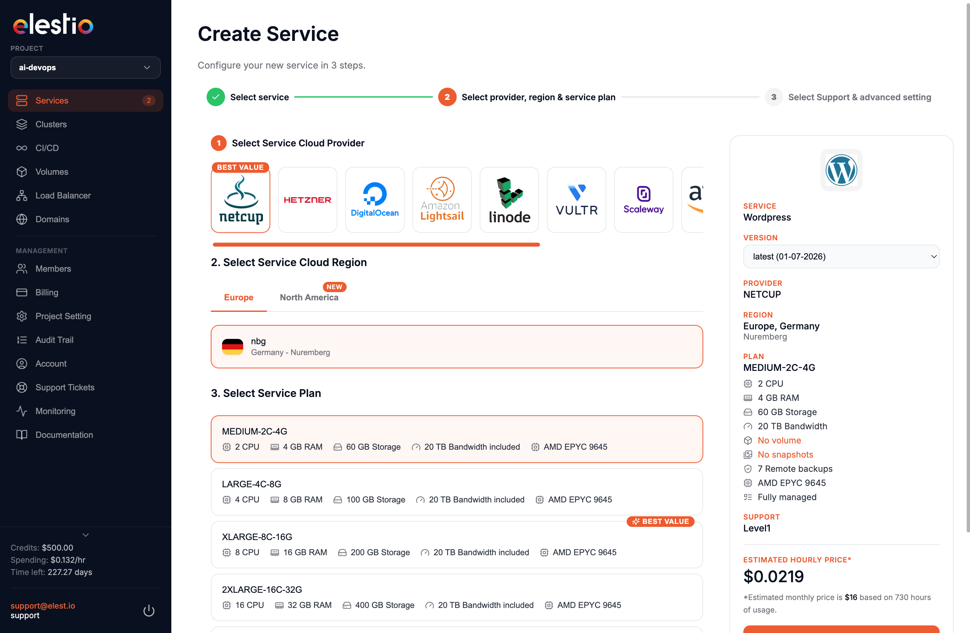970x633 pixels.
Task: Pick linode as the provider
Action: point(509,199)
